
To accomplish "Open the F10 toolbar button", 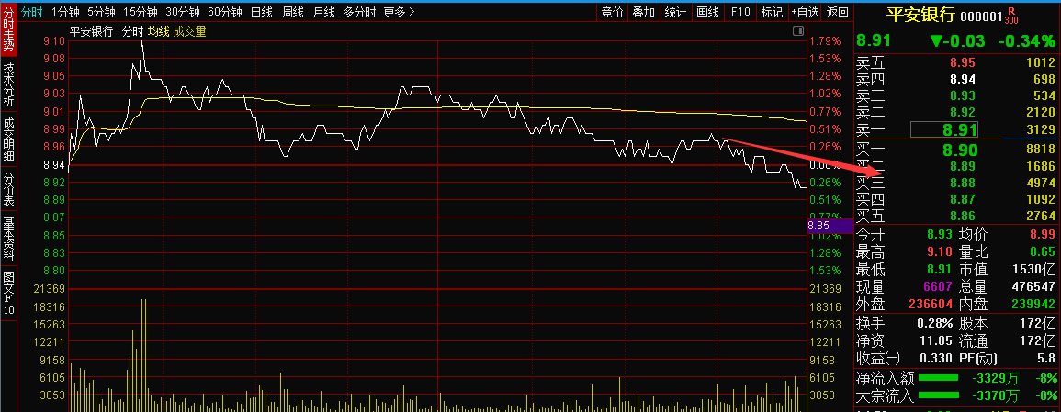I will (740, 12).
